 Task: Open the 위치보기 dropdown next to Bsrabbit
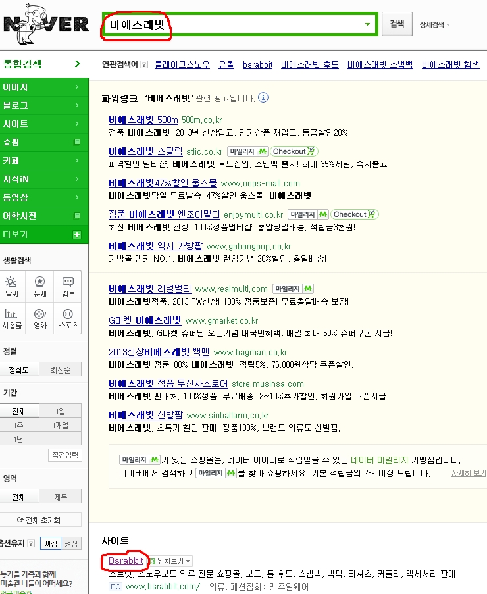pyautogui.click(x=171, y=560)
